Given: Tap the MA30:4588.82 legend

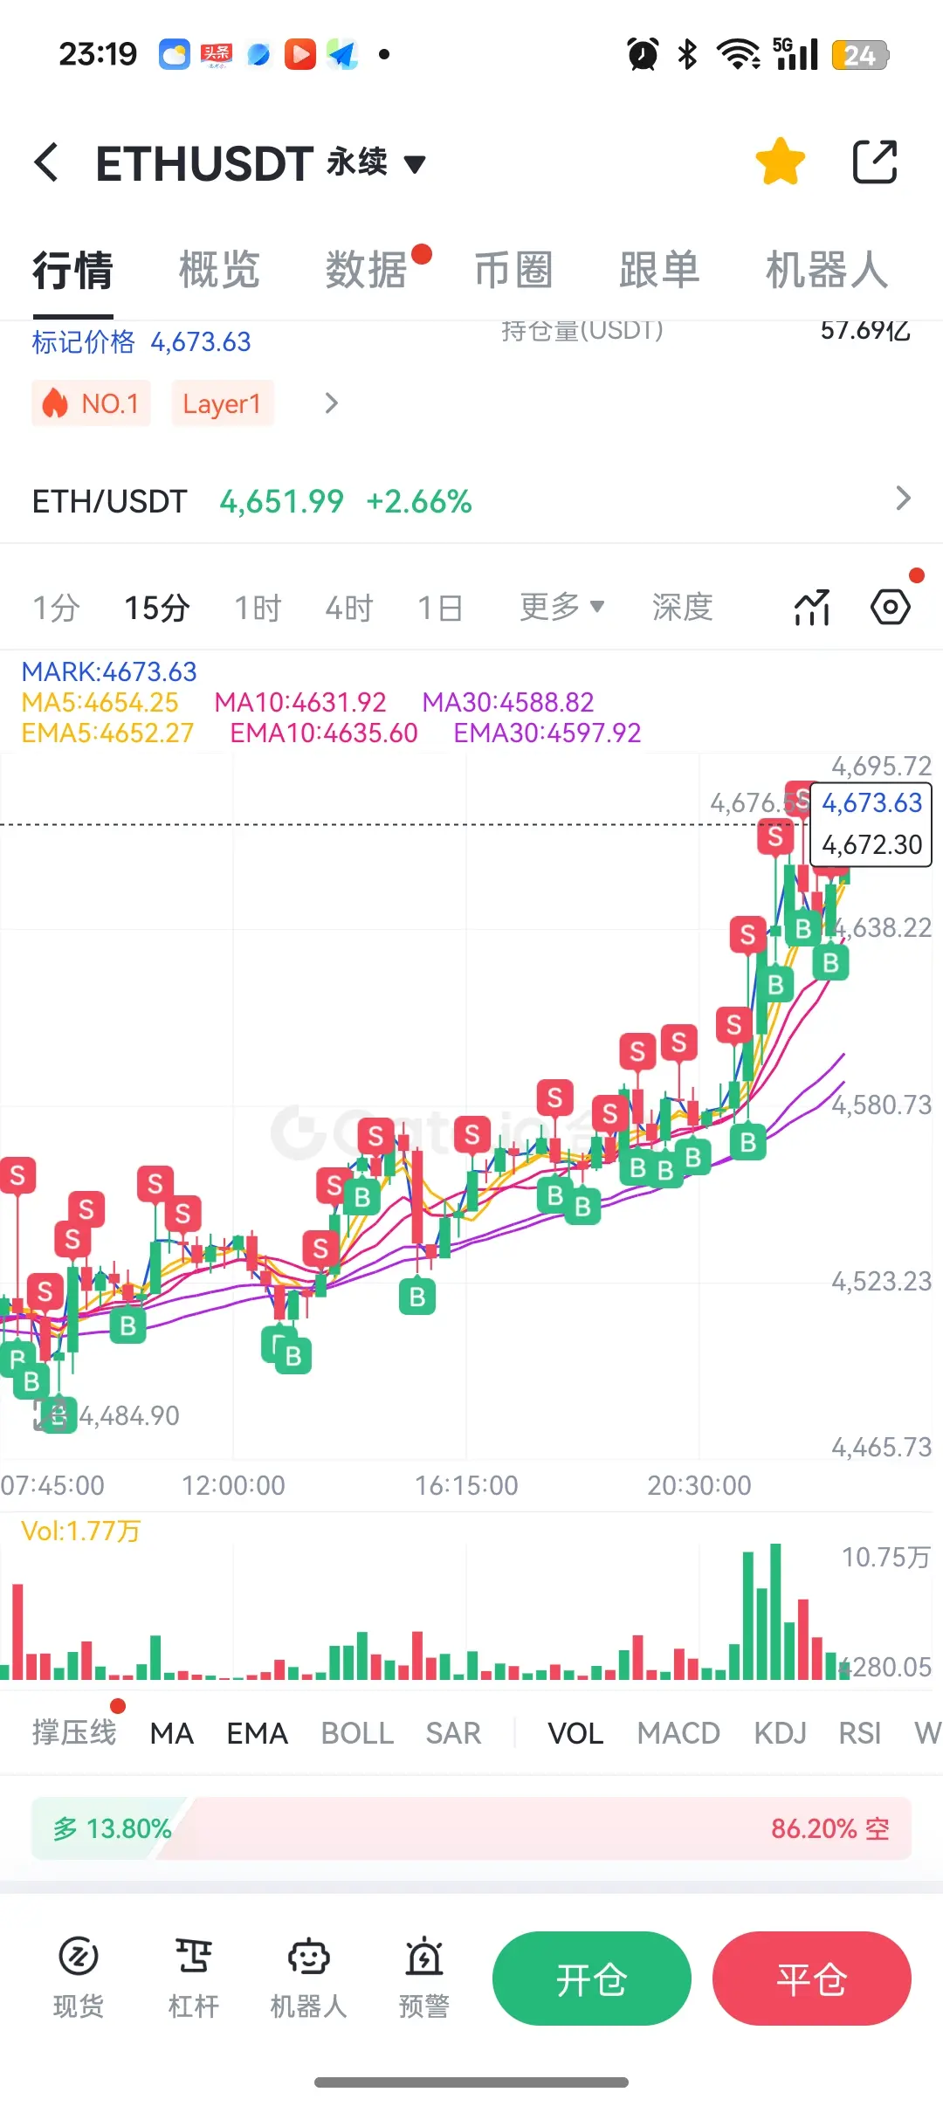Looking at the screenshot, I should [x=508, y=702].
